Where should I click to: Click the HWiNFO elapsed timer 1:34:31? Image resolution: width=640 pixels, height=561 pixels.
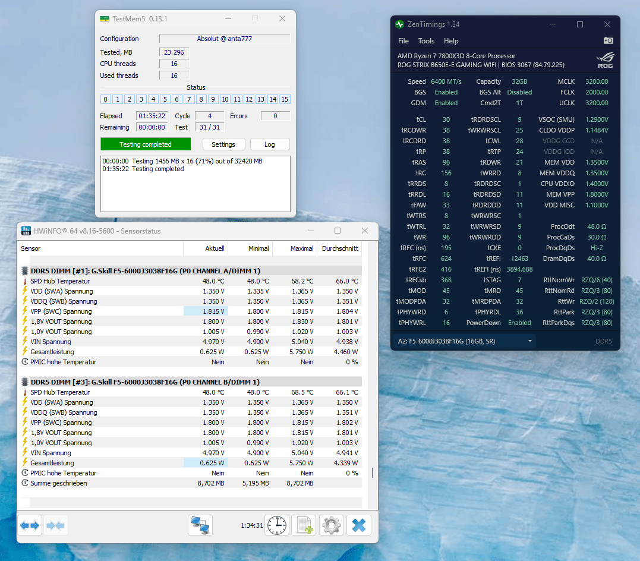pos(252,525)
